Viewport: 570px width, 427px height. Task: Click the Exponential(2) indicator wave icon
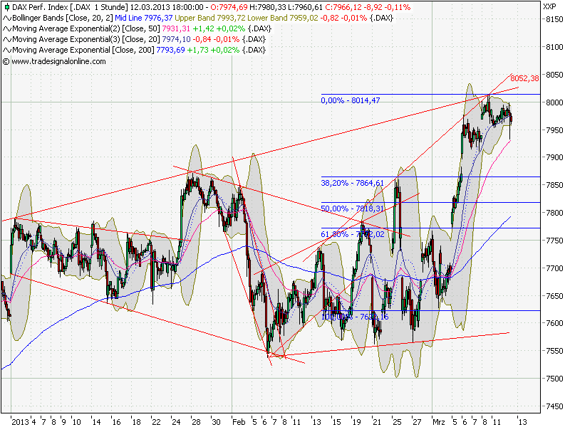[x=7, y=28]
